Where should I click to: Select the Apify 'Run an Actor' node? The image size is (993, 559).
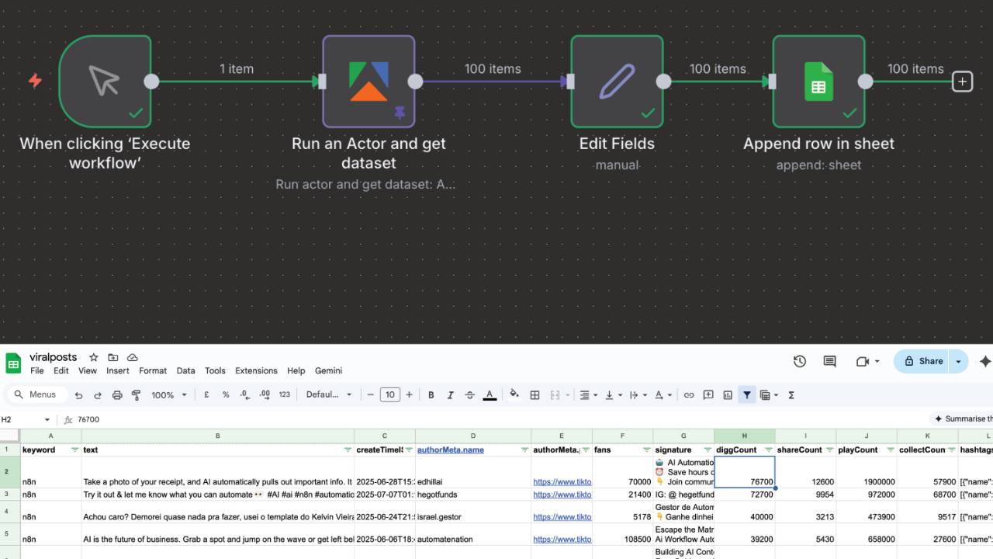(x=368, y=82)
